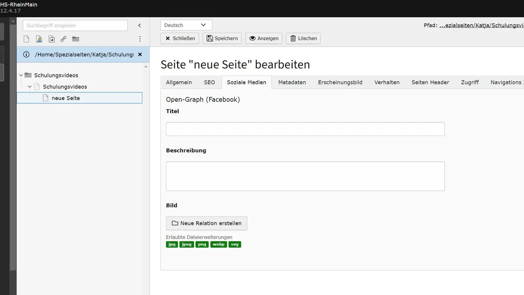Collapse the top Schulungsvideos tree node
The height and width of the screenshot is (295, 524).
21,75
